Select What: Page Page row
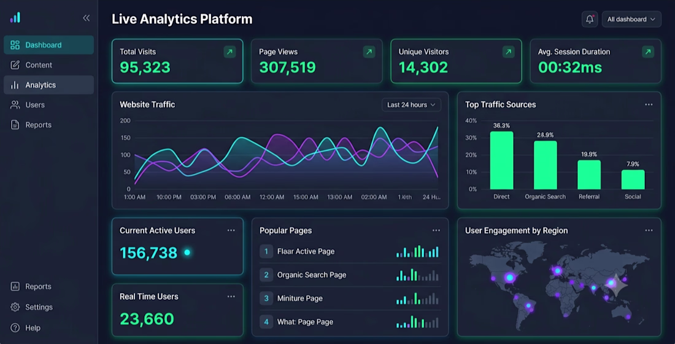Image resolution: width=675 pixels, height=344 pixels. [350, 322]
